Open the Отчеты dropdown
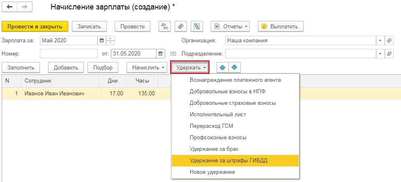 click(230, 26)
